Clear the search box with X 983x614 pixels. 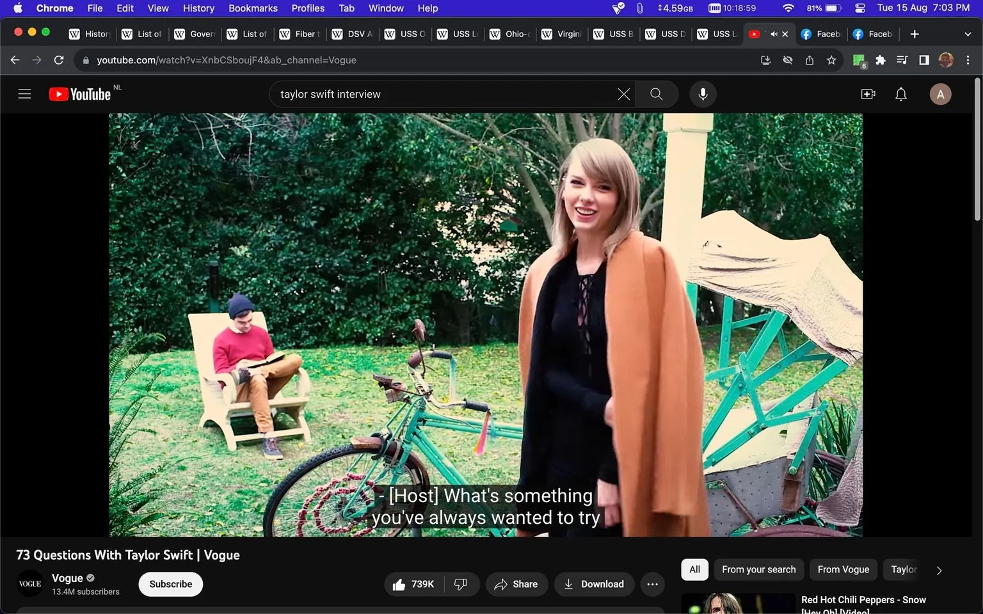tap(623, 94)
